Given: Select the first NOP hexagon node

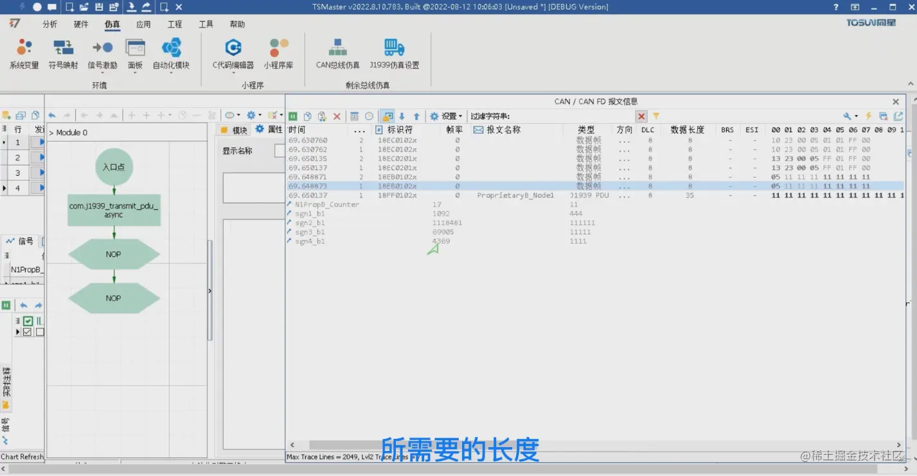Looking at the screenshot, I should [x=114, y=254].
